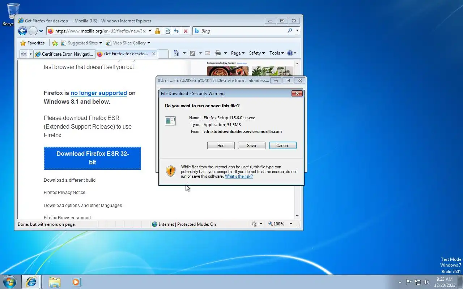Click the Internet Protected Mode status zone
The image size is (463, 289).
click(x=184, y=224)
